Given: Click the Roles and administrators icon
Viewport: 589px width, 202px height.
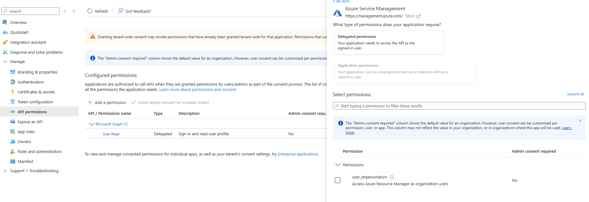Looking at the screenshot, I should click(x=13, y=151).
